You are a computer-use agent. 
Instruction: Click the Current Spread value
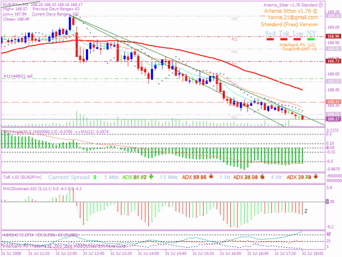(95, 178)
